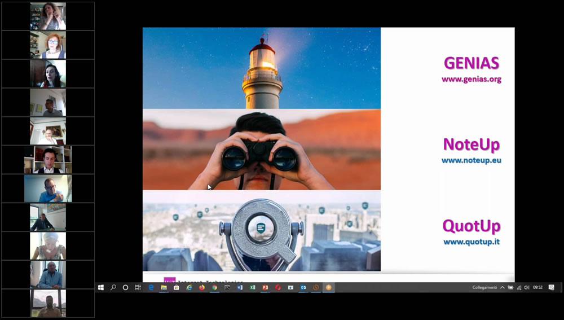Select the young man in front of bookshelves video

click(48, 160)
